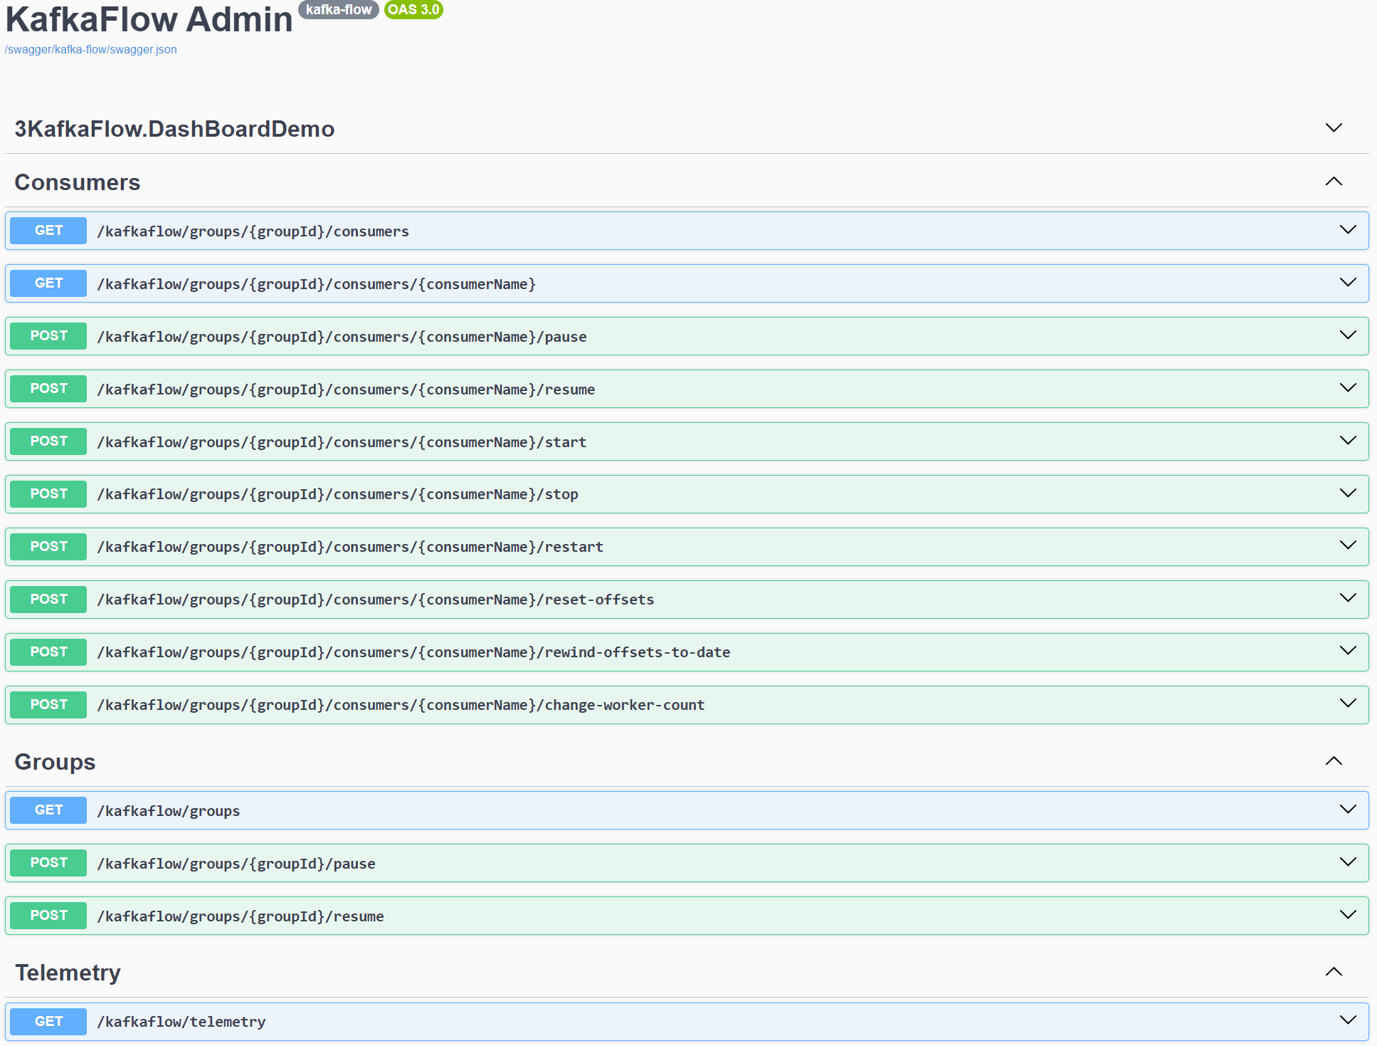This screenshot has width=1377, height=1046.
Task: Expand the 3KafkaFlow.DashBoardDemo section
Action: (x=1334, y=128)
